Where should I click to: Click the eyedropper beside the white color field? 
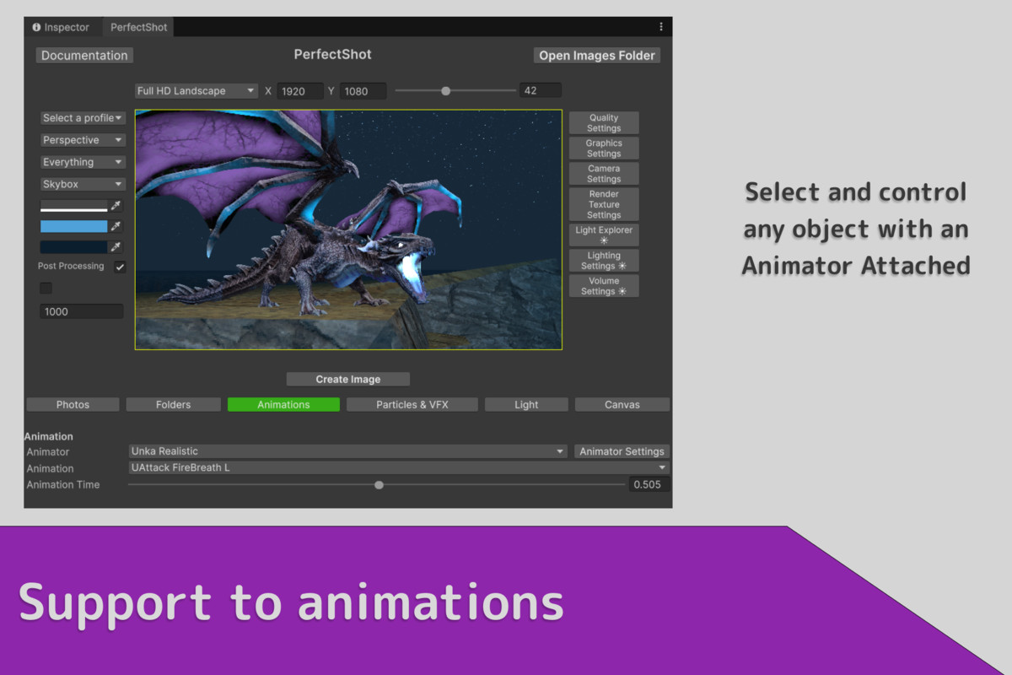tap(116, 205)
